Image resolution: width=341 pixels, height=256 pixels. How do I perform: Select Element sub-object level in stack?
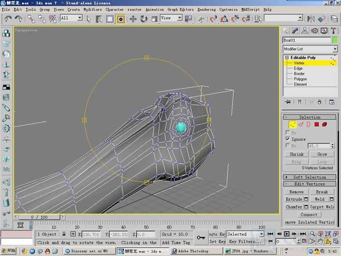(x=300, y=84)
